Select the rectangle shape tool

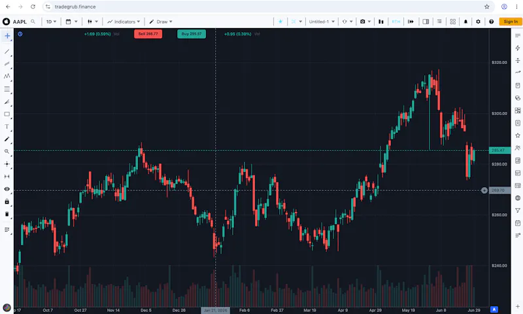(7, 114)
